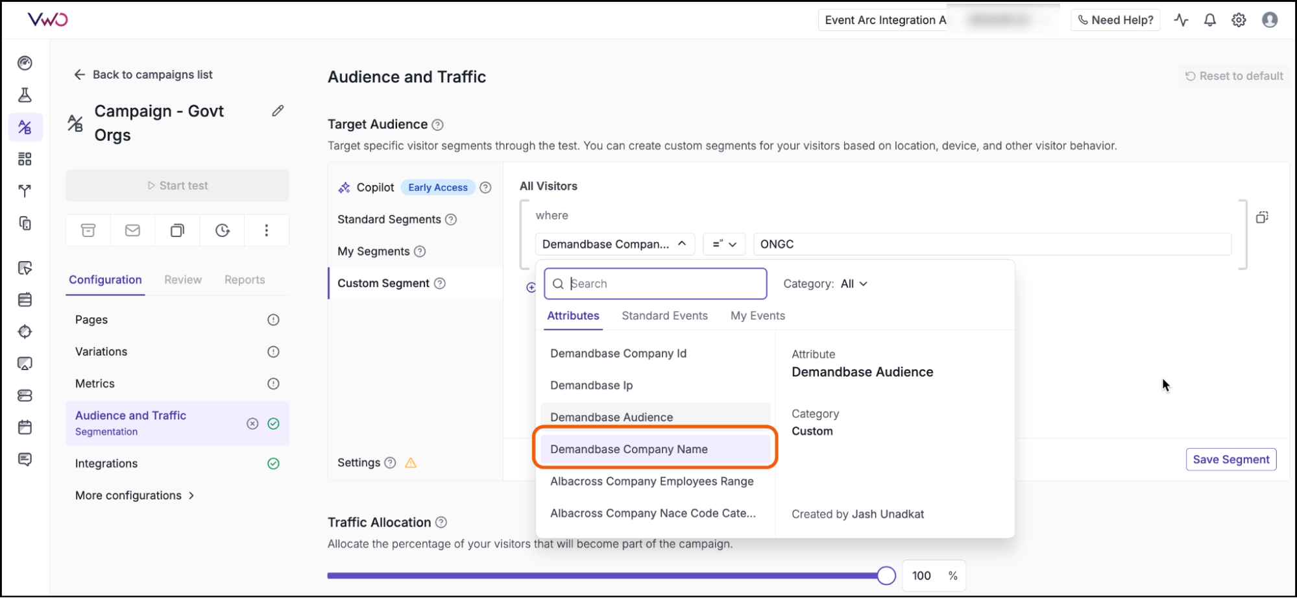Open the calendar icon in sidebar

(x=25, y=427)
